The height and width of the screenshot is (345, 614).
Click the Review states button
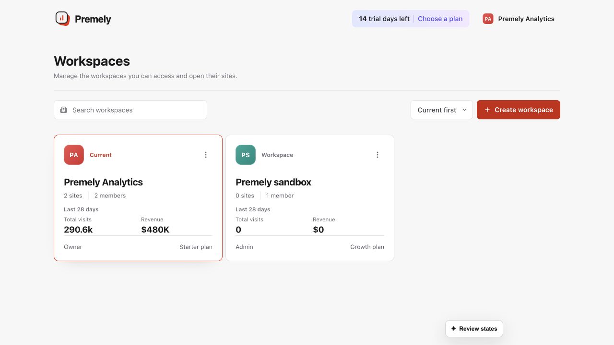pos(474,329)
